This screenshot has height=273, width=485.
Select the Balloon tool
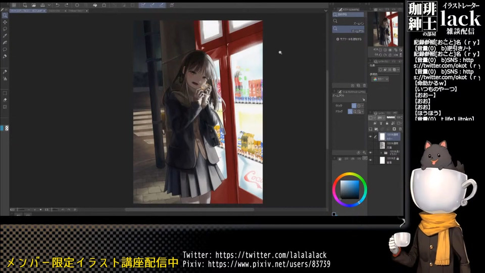pos(5,50)
